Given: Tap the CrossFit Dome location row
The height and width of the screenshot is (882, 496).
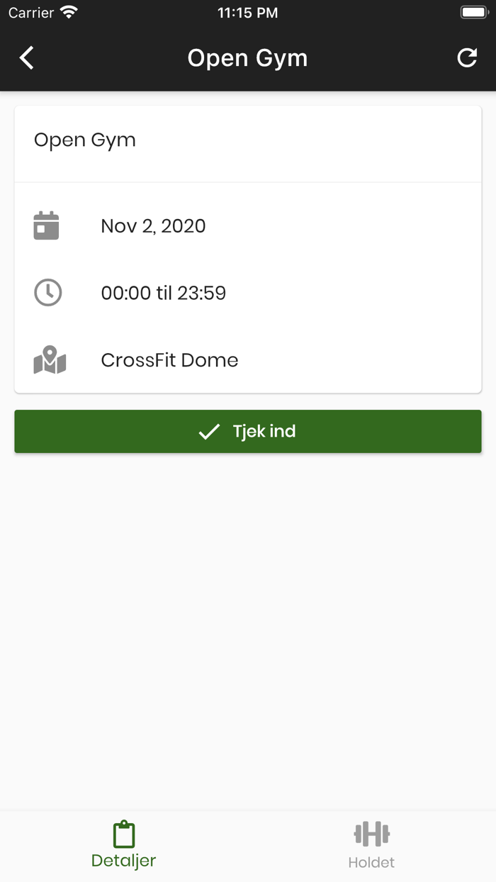Looking at the screenshot, I should click(x=169, y=359).
